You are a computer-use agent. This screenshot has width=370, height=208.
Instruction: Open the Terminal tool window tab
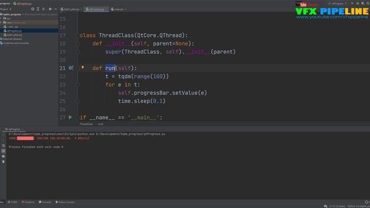pyautogui.click(x=45, y=202)
